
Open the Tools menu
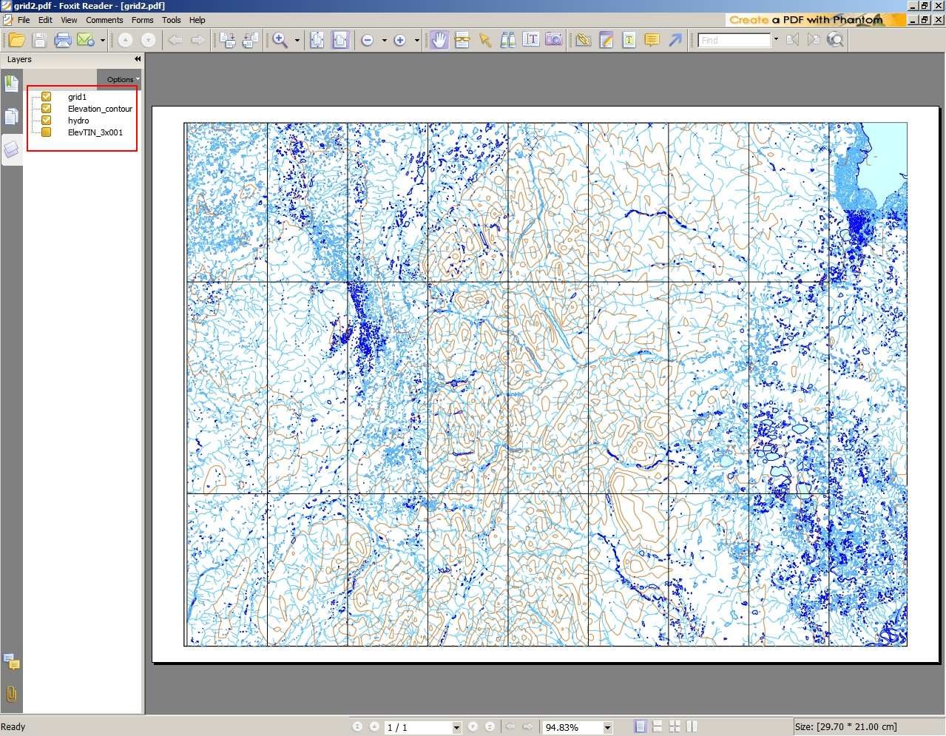(x=171, y=20)
